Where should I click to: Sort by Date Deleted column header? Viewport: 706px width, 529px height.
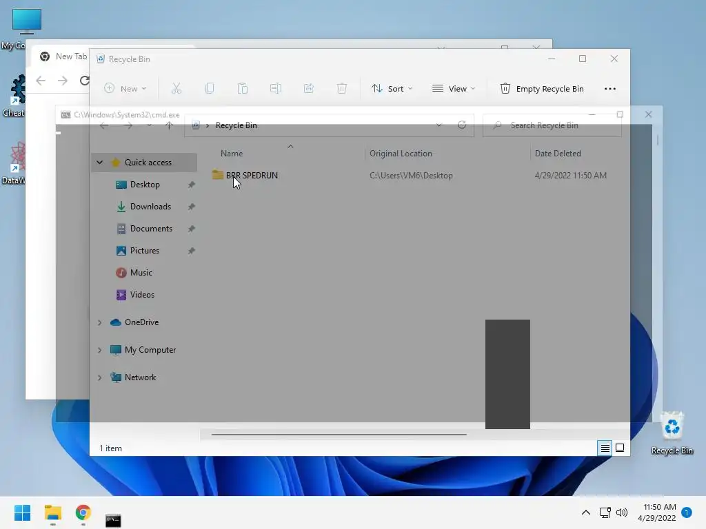pyautogui.click(x=558, y=154)
